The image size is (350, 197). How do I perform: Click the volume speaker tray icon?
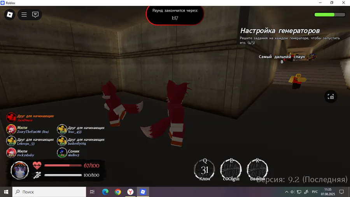tap(292, 192)
